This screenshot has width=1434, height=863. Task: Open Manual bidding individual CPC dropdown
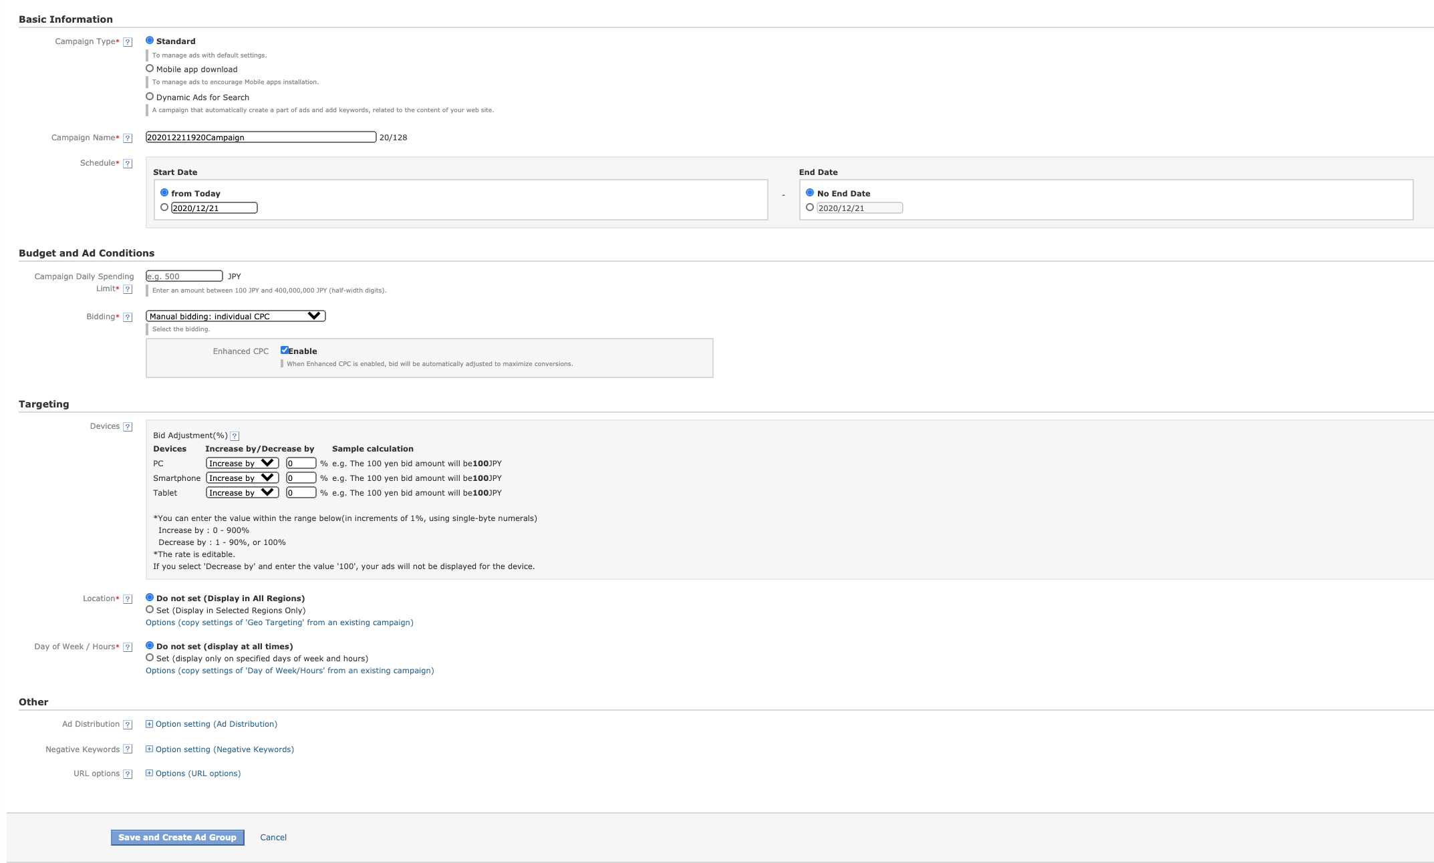coord(235,315)
